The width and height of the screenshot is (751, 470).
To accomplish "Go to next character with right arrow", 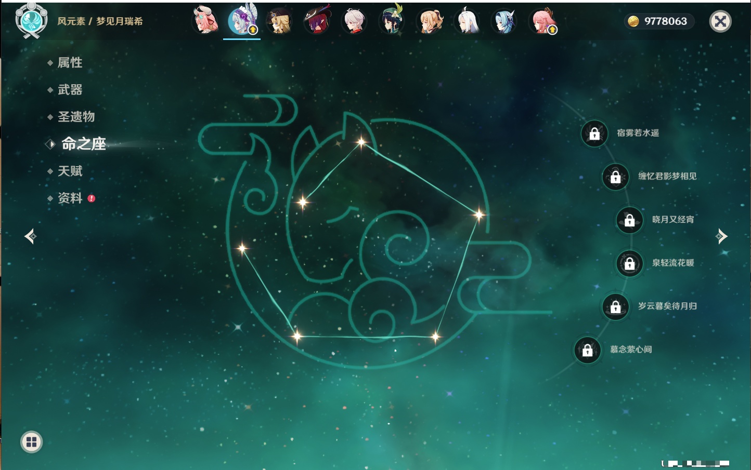I will coord(721,236).
